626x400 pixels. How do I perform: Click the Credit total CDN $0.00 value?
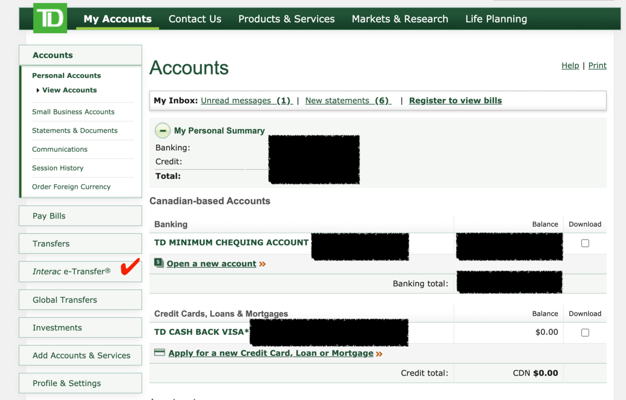click(x=535, y=373)
